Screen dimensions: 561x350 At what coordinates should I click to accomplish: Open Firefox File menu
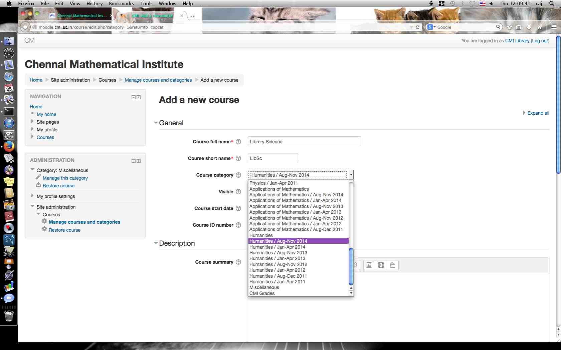(x=45, y=3)
